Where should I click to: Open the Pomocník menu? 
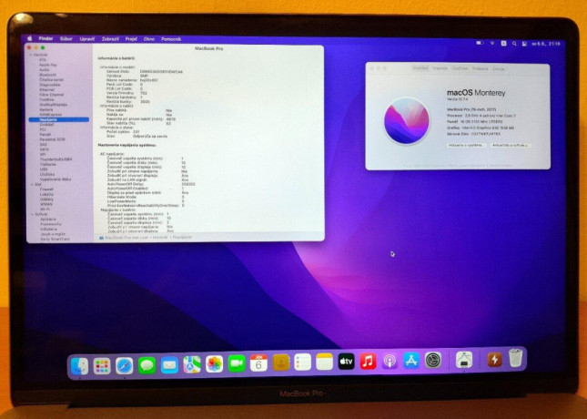pyautogui.click(x=171, y=39)
